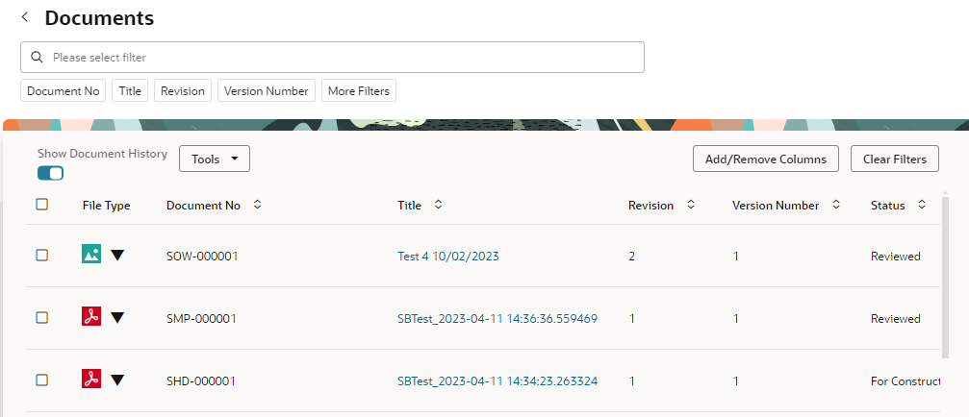Image resolution: width=969 pixels, height=417 pixels.
Task: Toggle the Show Document History switch
Action: (x=50, y=173)
